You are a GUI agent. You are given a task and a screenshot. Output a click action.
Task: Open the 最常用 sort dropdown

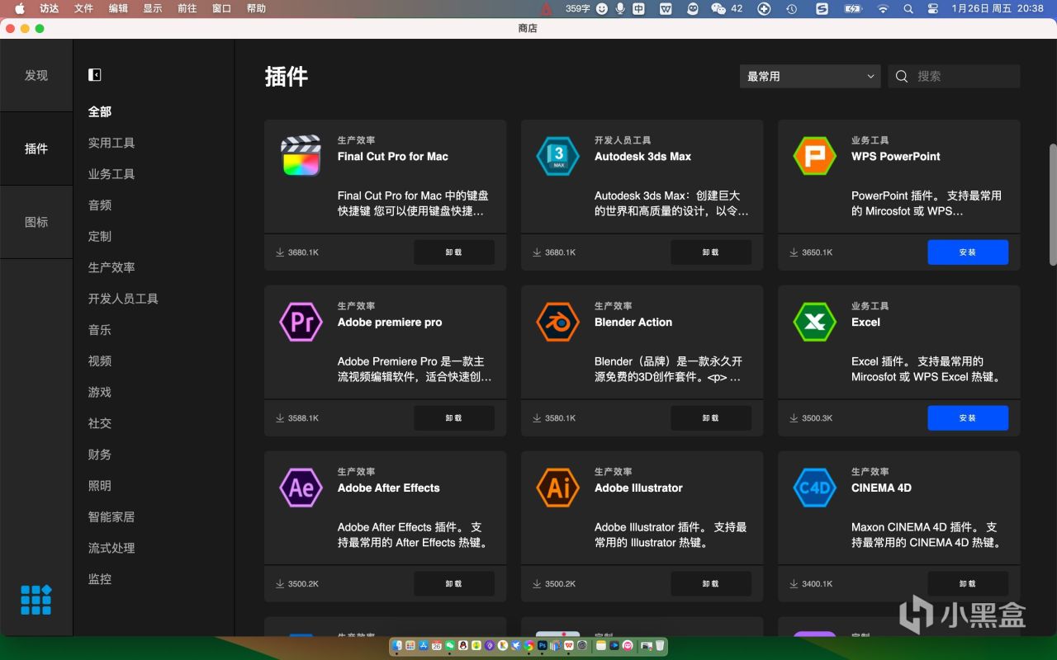(810, 76)
